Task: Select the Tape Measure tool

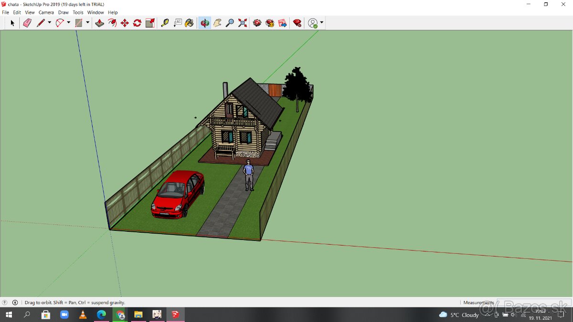Action: (x=165, y=23)
